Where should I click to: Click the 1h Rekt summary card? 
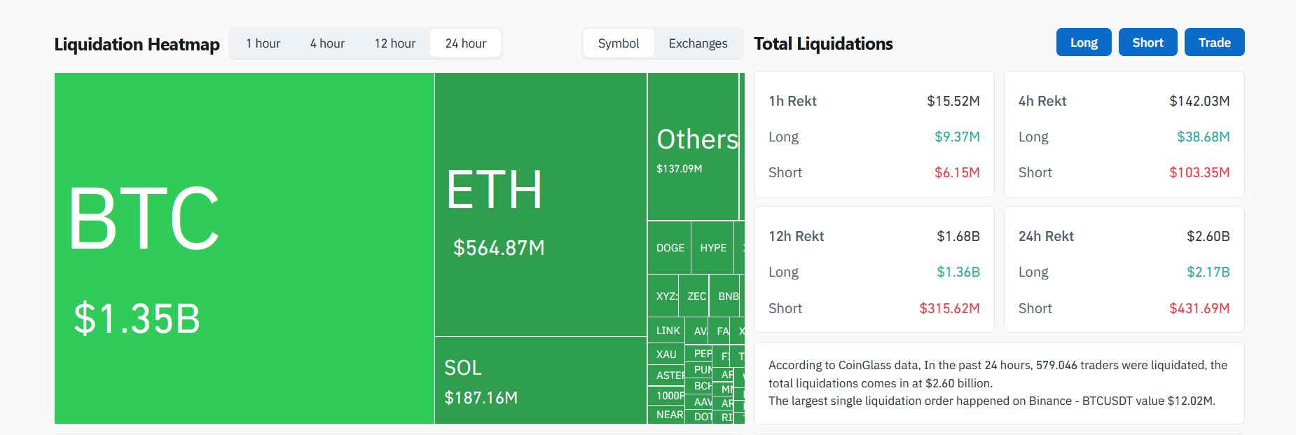tap(874, 134)
